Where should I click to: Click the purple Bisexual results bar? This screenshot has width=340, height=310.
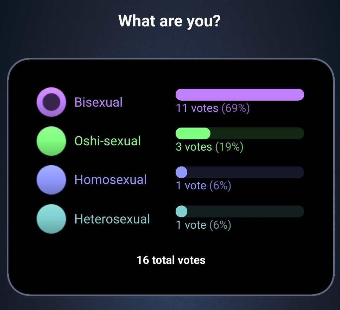click(x=240, y=95)
